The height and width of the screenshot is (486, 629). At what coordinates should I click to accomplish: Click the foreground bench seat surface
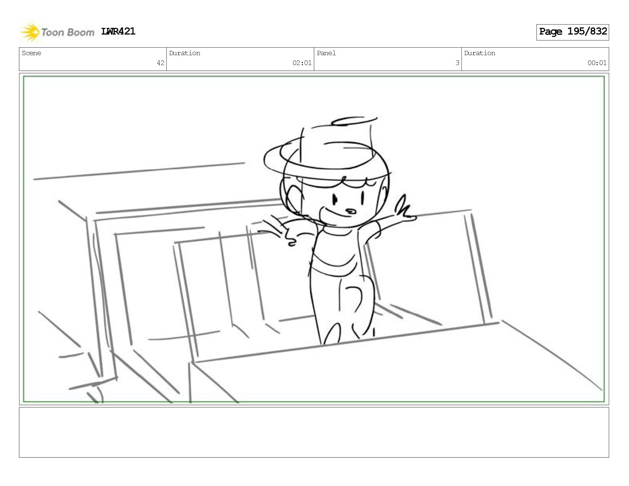397,365
